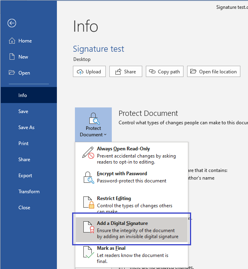Image resolution: width=248 pixels, height=269 pixels.
Task: Click the pencil icon for Always Open Read-Only
Action: [x=88, y=152]
